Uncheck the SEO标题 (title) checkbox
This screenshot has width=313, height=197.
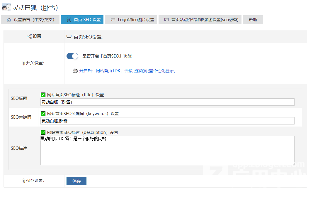[43, 95]
